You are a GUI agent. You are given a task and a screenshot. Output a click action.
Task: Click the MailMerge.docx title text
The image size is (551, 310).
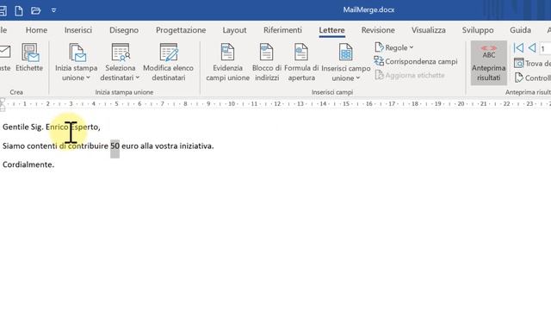pyautogui.click(x=368, y=9)
